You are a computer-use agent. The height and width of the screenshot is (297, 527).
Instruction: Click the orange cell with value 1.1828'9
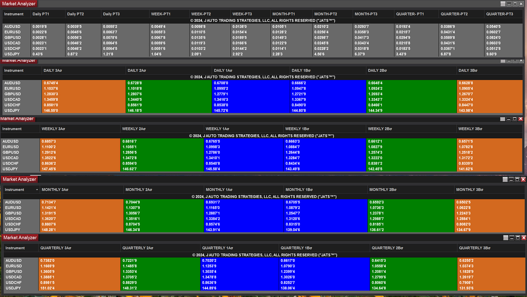tap(491, 272)
